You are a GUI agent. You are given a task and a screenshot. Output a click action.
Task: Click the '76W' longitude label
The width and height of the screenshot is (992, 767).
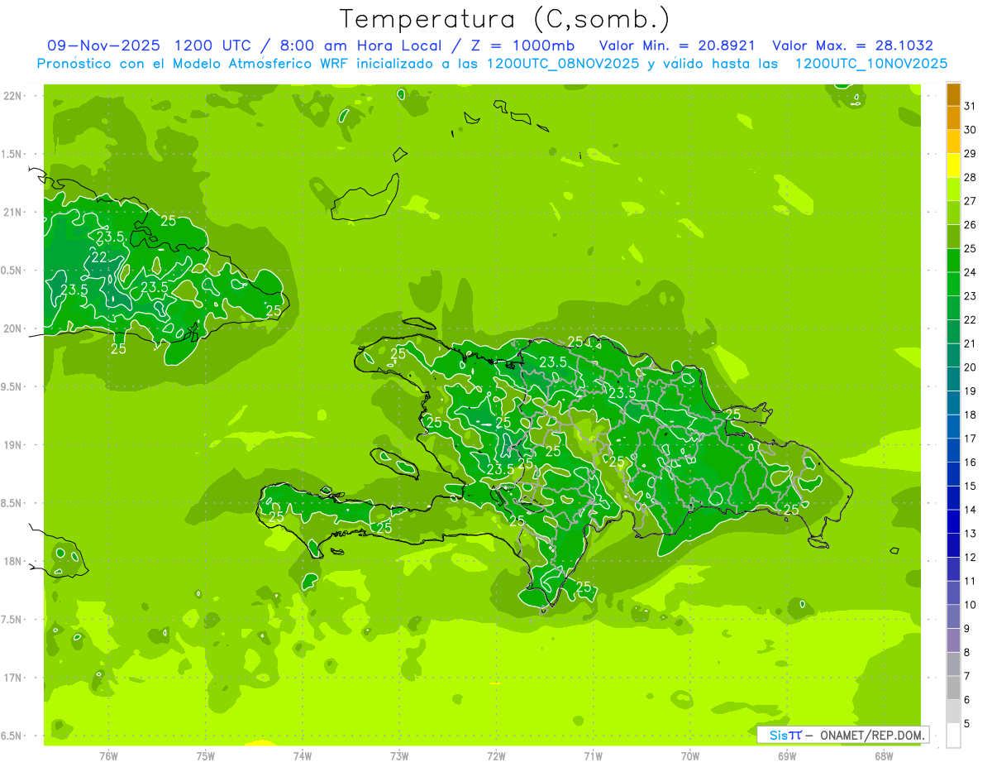108,755
